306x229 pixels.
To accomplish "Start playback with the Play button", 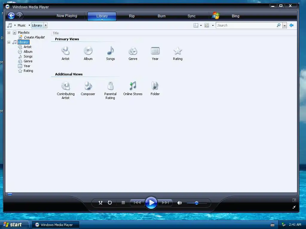I will click(x=151, y=203).
